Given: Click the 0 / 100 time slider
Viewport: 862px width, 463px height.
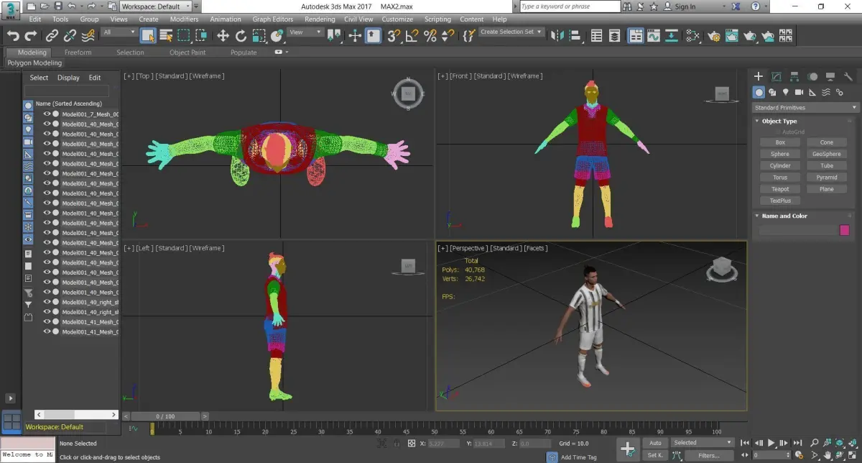Looking at the screenshot, I should click(x=164, y=416).
